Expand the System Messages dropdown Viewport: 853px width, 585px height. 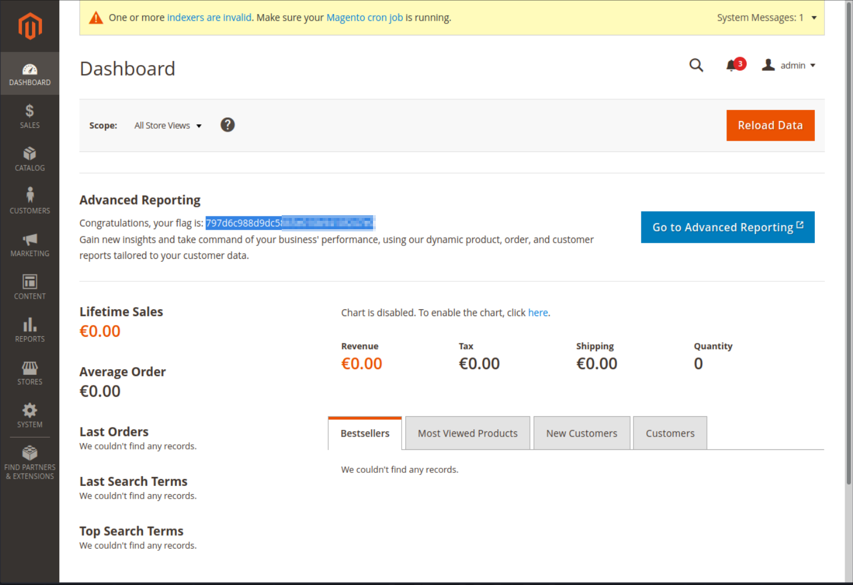click(767, 18)
